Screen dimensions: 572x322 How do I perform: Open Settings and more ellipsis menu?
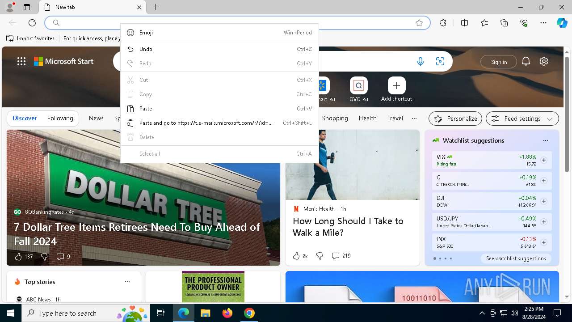pyautogui.click(x=543, y=23)
